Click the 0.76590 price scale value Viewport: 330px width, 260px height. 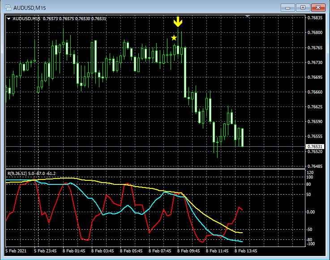[315, 121]
